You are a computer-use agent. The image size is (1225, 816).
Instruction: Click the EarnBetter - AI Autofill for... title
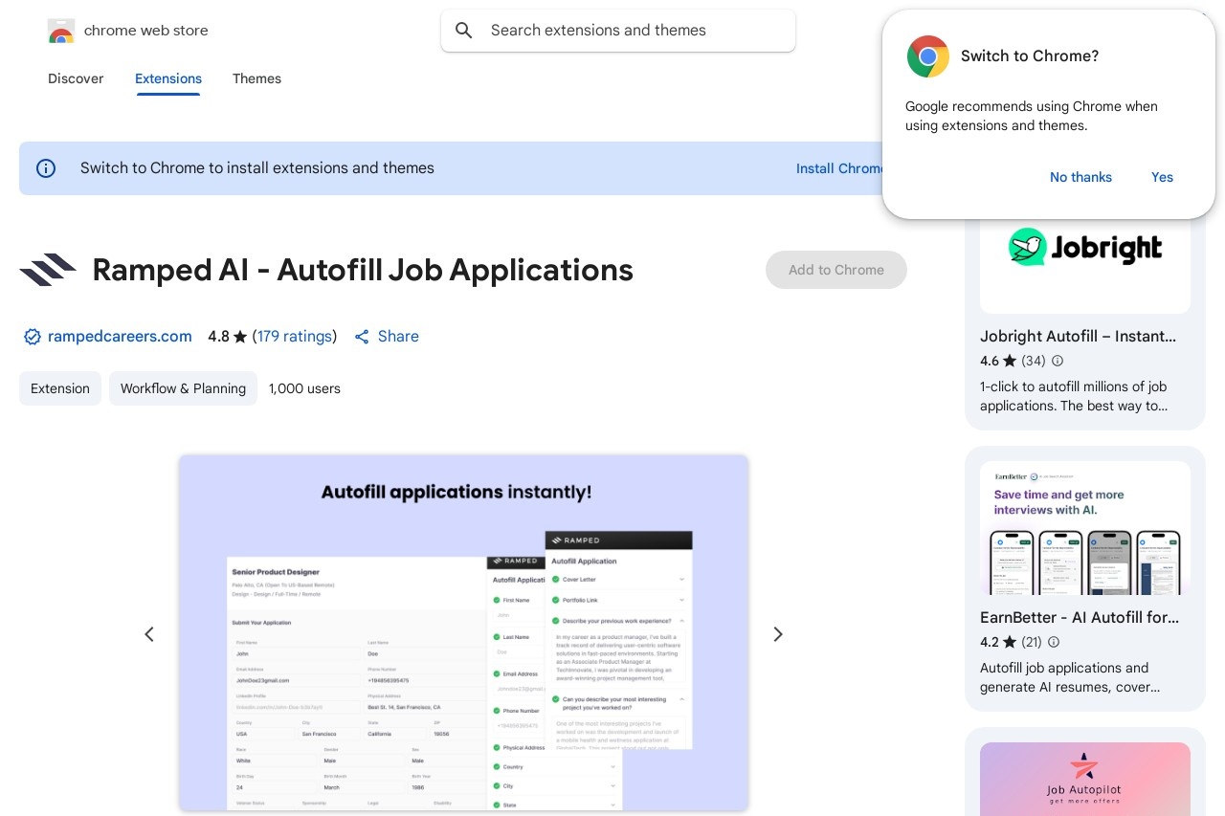[x=1080, y=617]
